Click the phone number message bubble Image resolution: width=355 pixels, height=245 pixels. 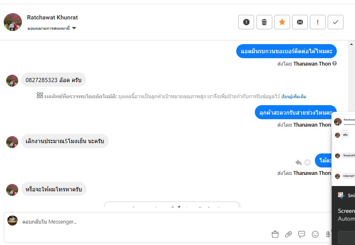point(53,80)
